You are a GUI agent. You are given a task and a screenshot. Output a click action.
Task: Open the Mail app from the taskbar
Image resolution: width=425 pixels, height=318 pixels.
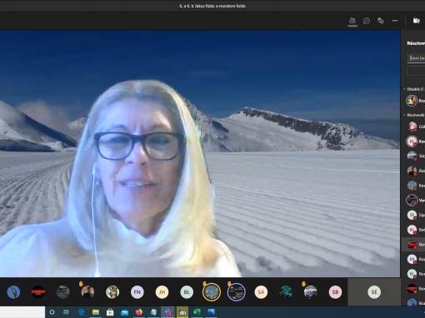tap(124, 312)
